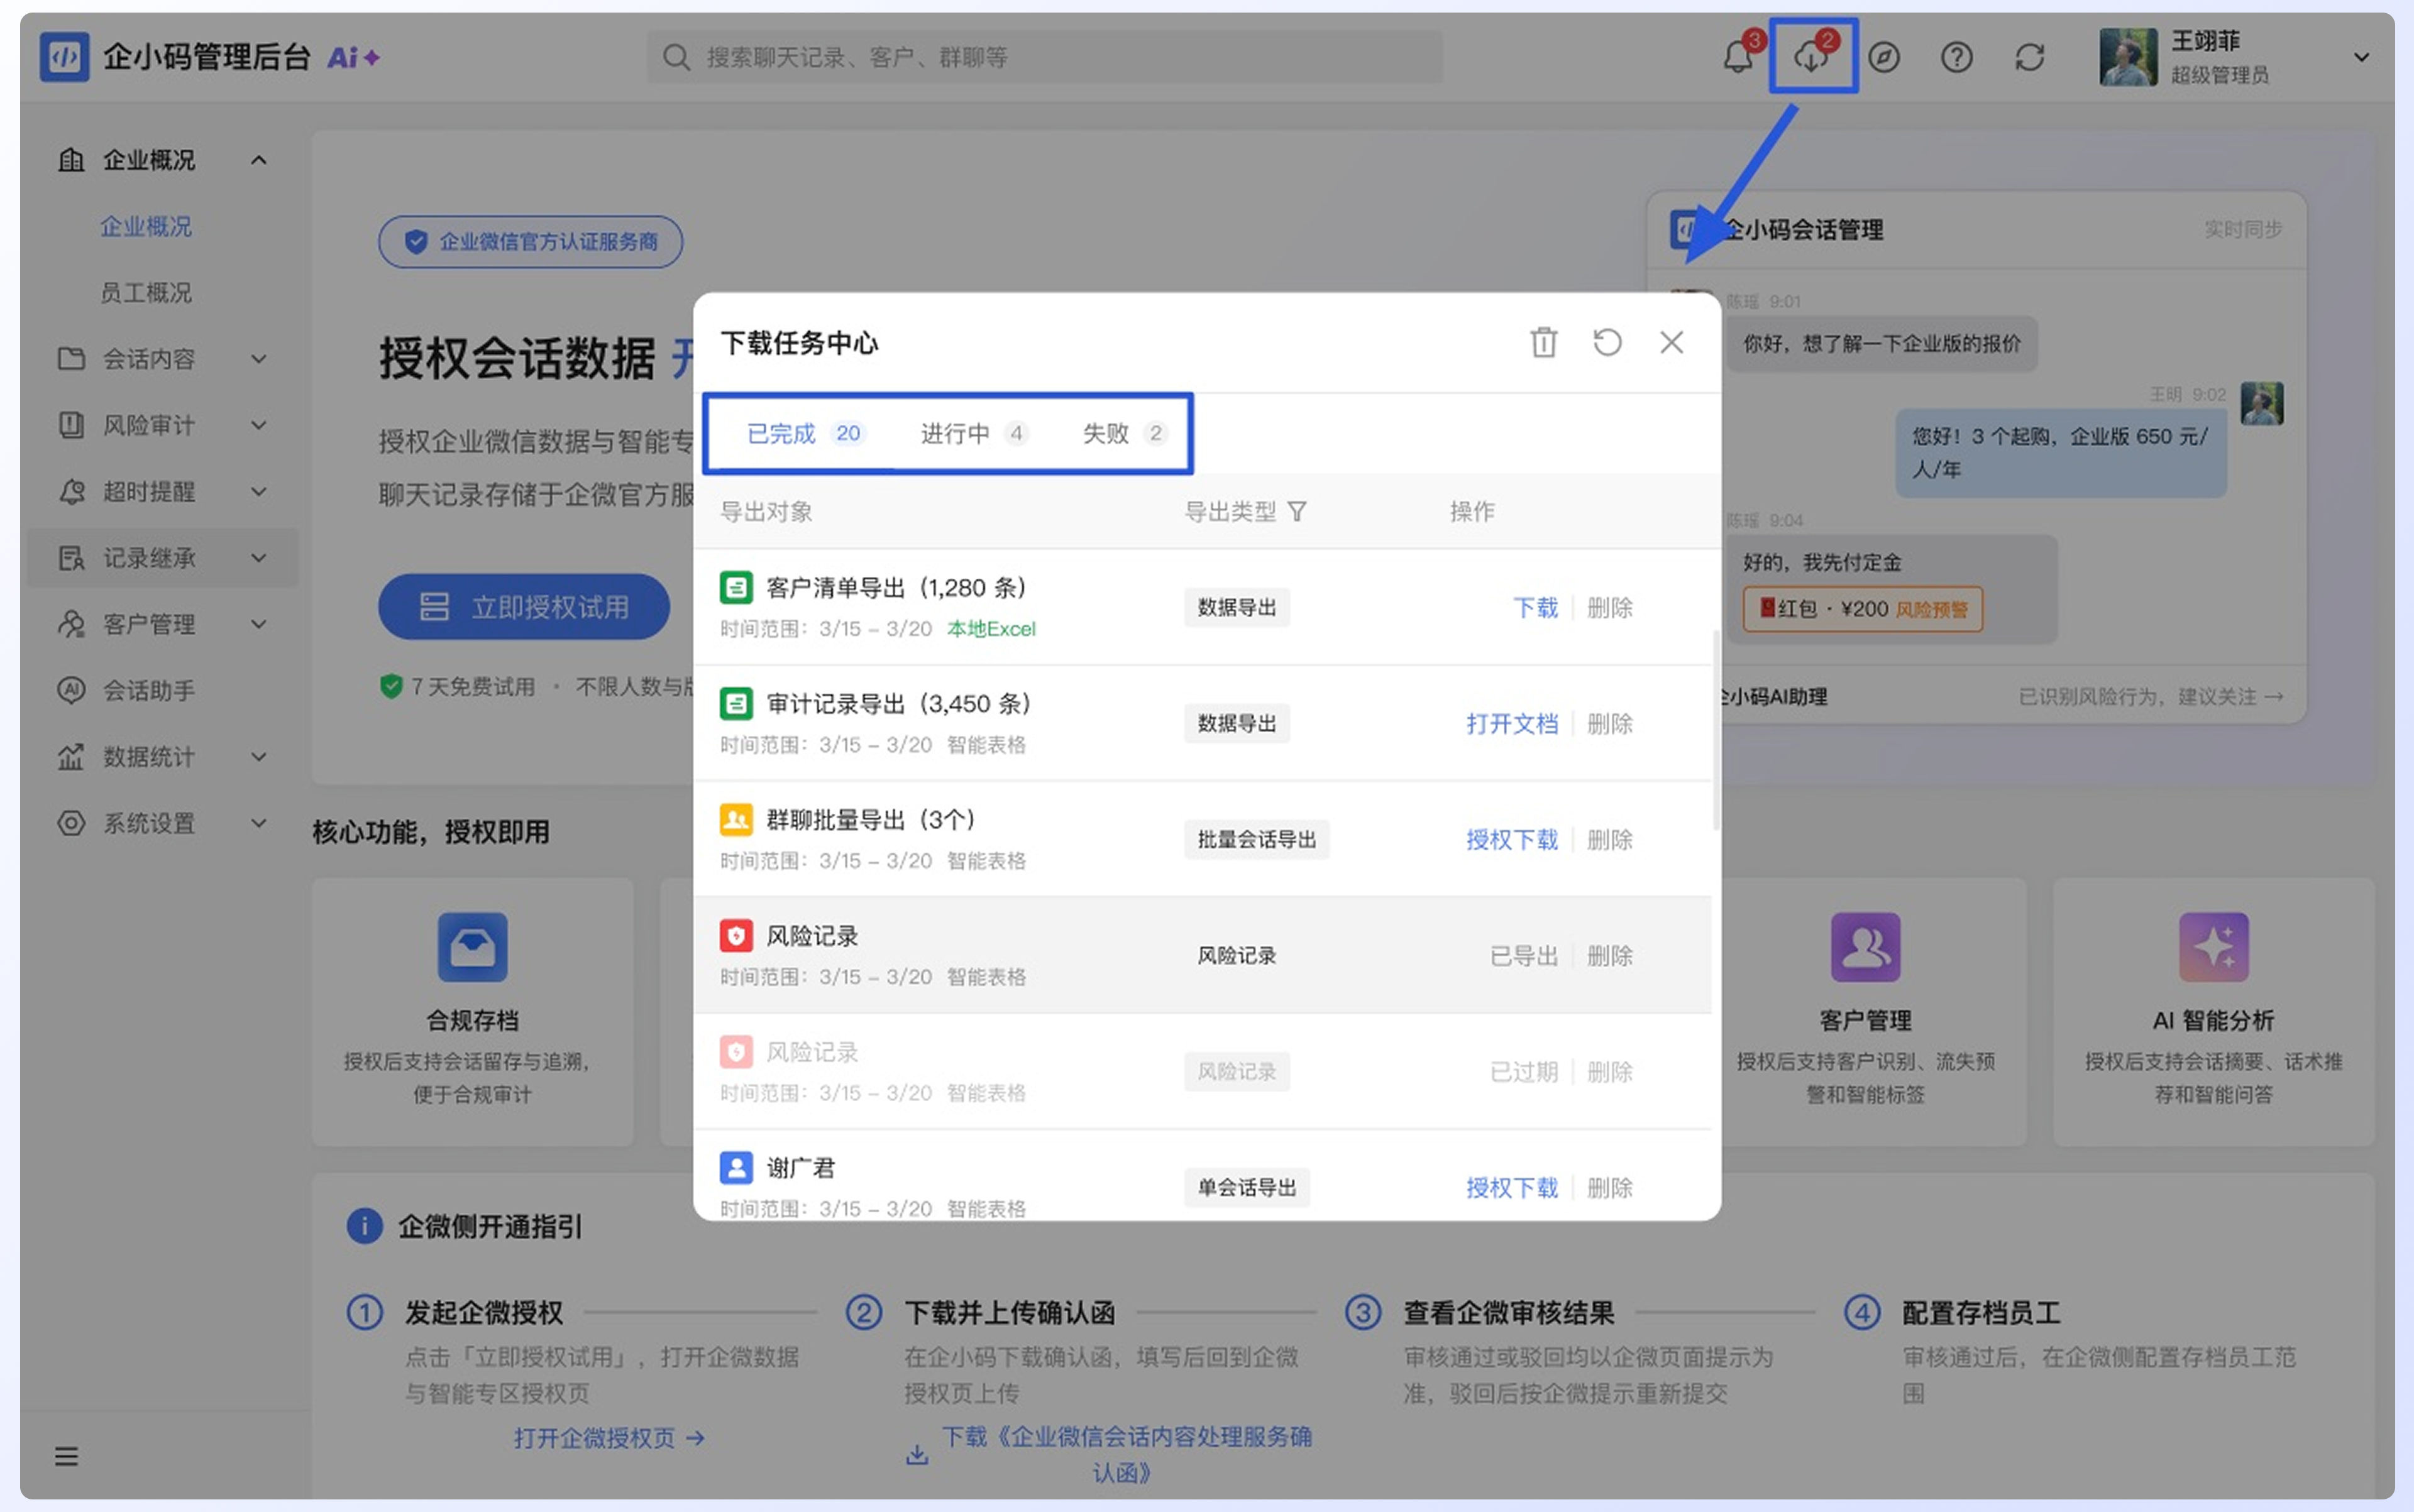Click 下载 for 客户清单导出
The image size is (2414, 1512).
click(1535, 607)
